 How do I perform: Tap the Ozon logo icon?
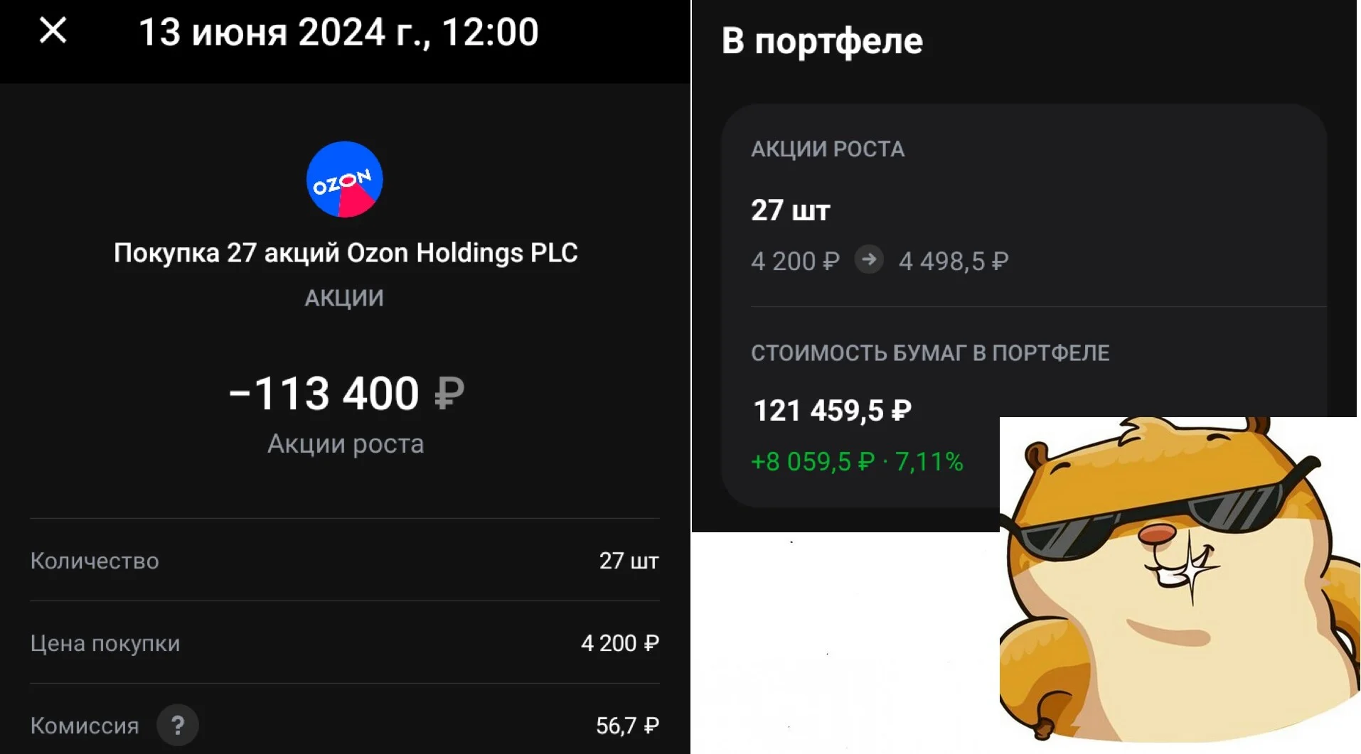pos(344,179)
